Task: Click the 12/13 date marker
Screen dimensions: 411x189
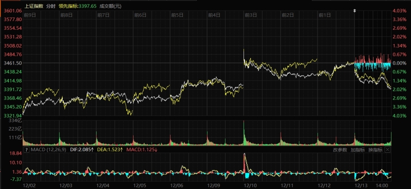Action: pyautogui.click(x=361, y=185)
